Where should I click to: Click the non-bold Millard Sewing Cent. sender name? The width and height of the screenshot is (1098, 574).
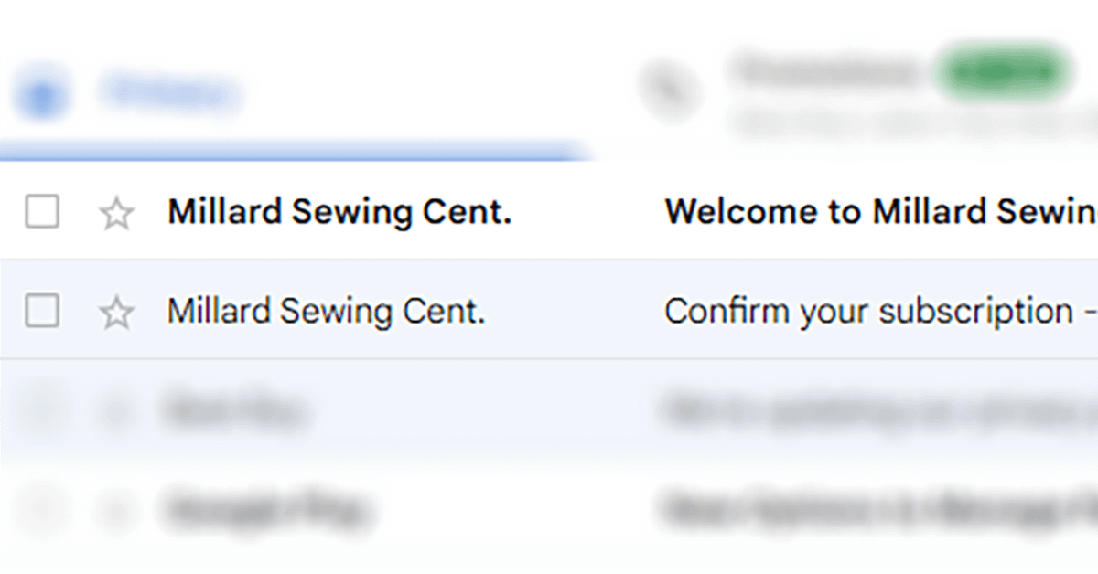[x=326, y=312]
